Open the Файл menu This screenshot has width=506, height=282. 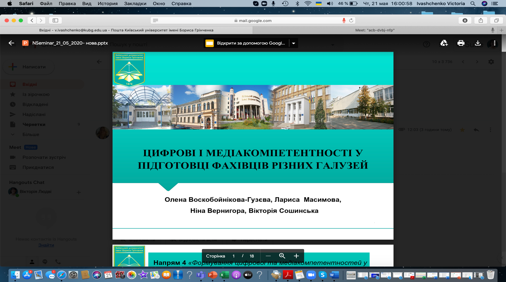(x=46, y=3)
